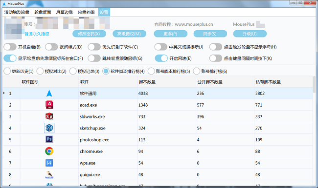Click 升级(U) button

point(250,34)
